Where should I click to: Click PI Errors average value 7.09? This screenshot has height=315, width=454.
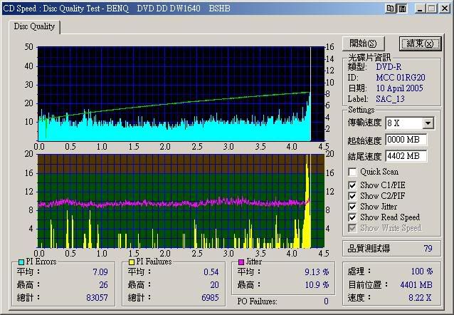point(100,272)
